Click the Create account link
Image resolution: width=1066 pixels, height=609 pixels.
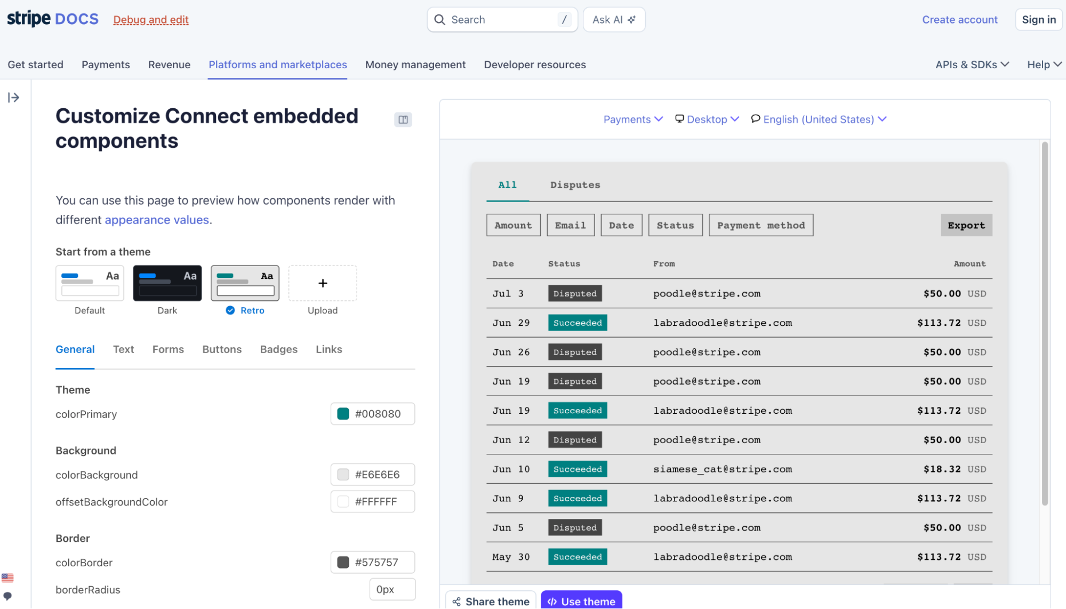(960, 20)
